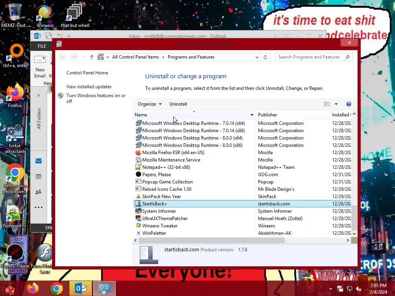
Task: Go up one level with the Up arrow
Action: pos(92,57)
